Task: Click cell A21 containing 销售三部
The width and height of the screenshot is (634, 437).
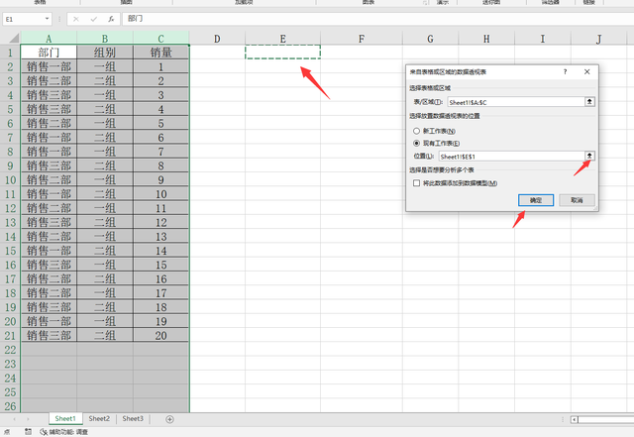Action: [x=49, y=336]
